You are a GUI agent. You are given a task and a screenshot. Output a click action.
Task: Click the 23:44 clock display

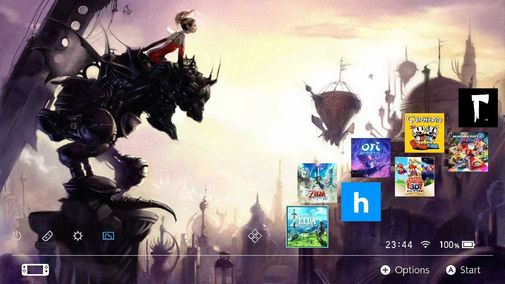pos(399,245)
